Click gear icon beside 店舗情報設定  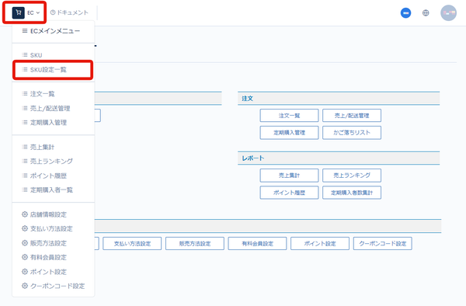coord(25,214)
